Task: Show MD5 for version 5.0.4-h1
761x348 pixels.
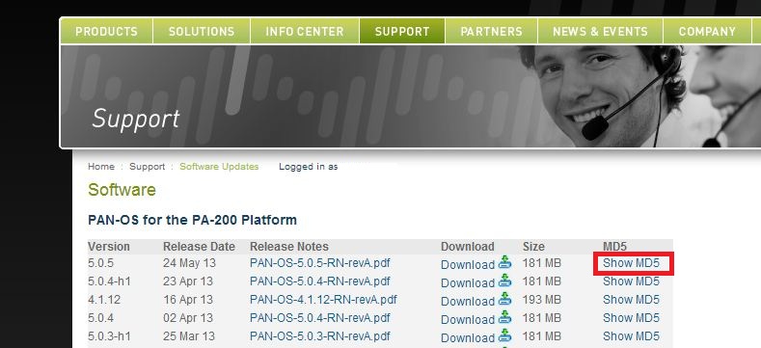Action: [x=631, y=281]
